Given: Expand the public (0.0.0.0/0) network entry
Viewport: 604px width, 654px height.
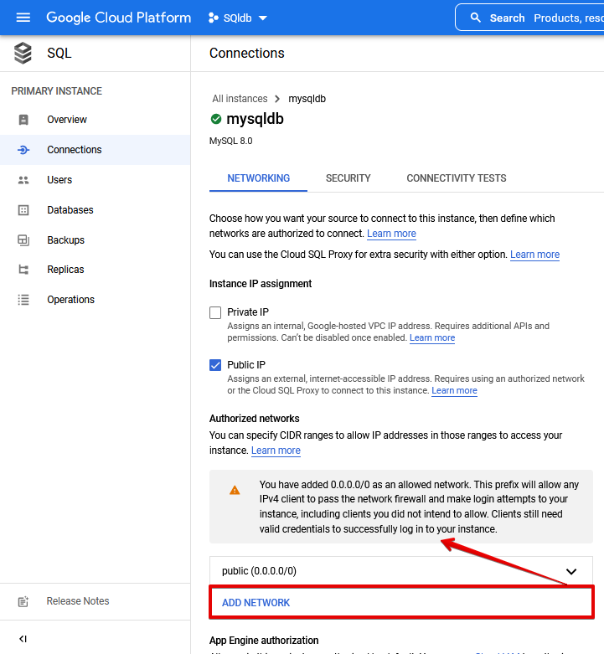Looking at the screenshot, I should (x=571, y=571).
